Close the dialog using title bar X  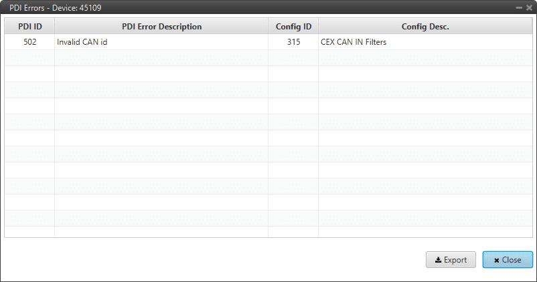tap(528, 7)
